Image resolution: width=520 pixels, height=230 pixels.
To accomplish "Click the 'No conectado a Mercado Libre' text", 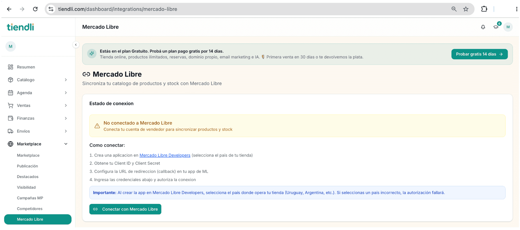I will pos(138,123).
